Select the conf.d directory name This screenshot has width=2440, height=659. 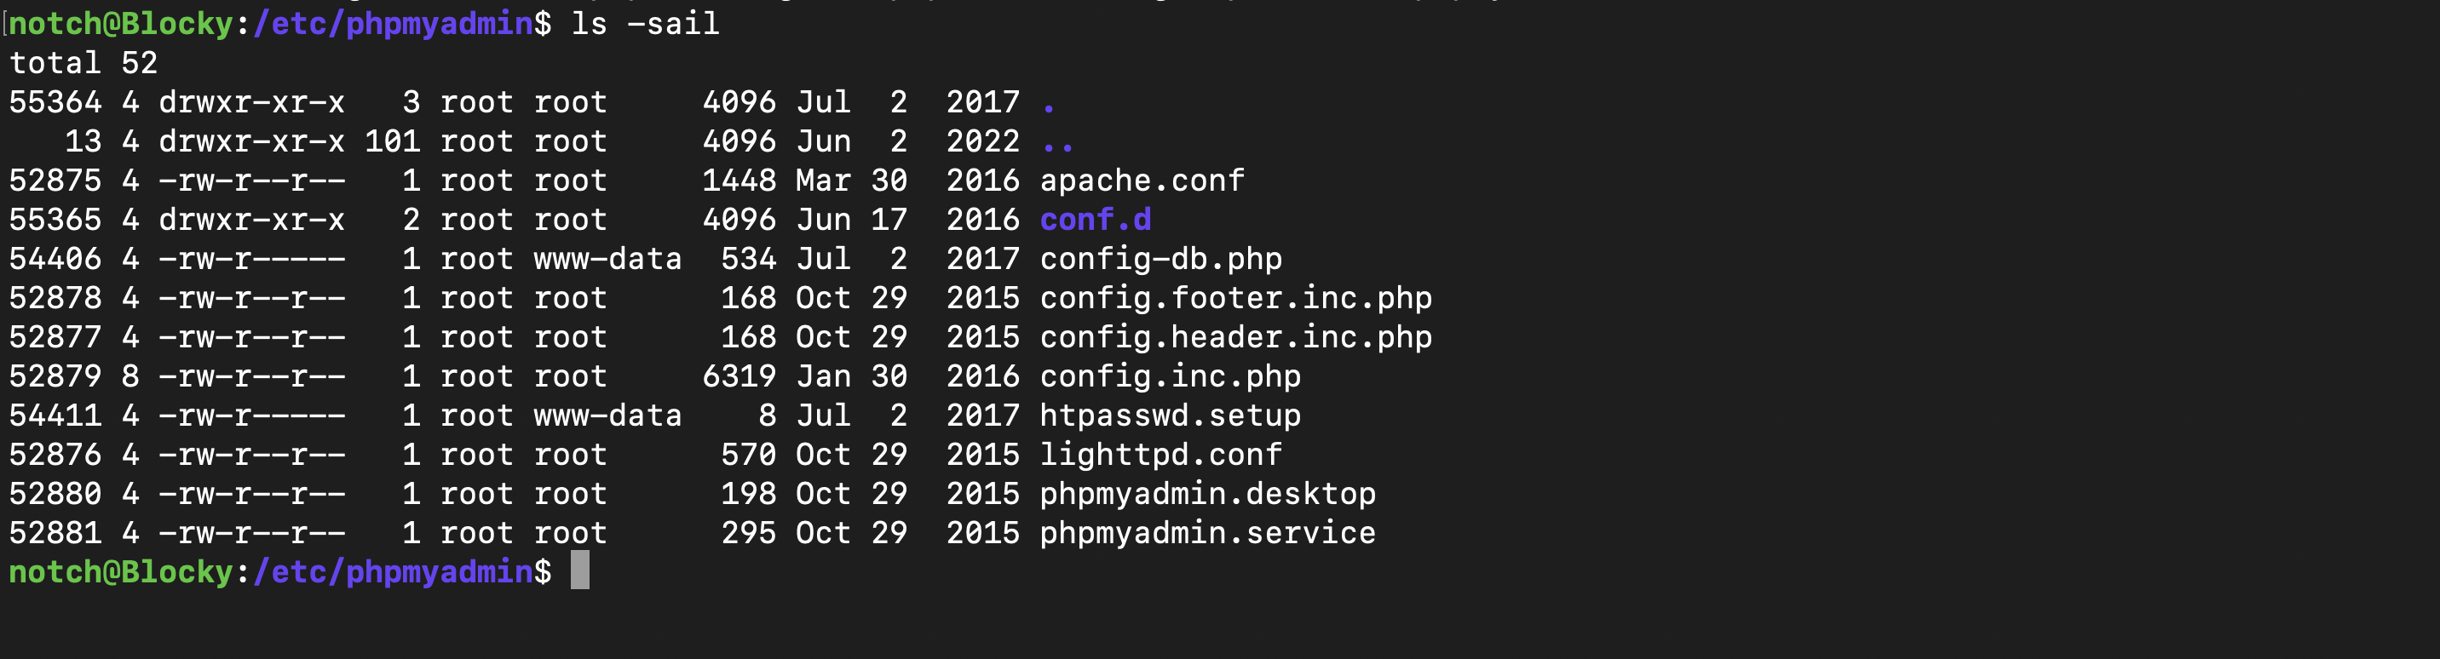pyautogui.click(x=1095, y=220)
